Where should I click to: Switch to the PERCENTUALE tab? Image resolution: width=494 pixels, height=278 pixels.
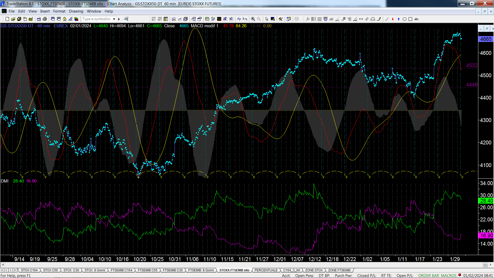(266, 270)
